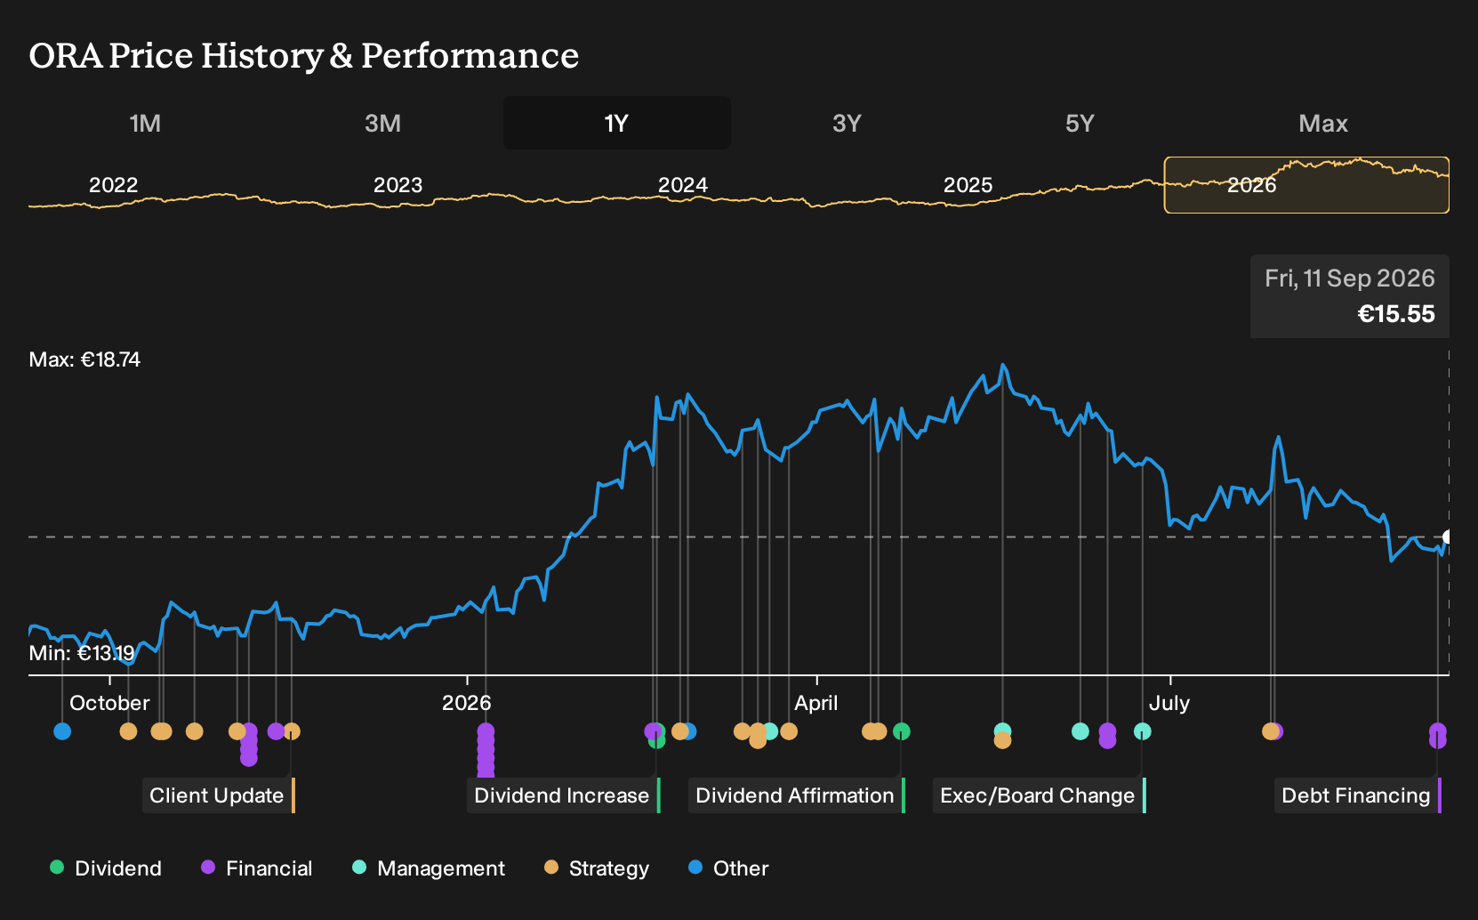Toggle the Dividend legend filter
This screenshot has height=920, width=1478.
[106, 868]
